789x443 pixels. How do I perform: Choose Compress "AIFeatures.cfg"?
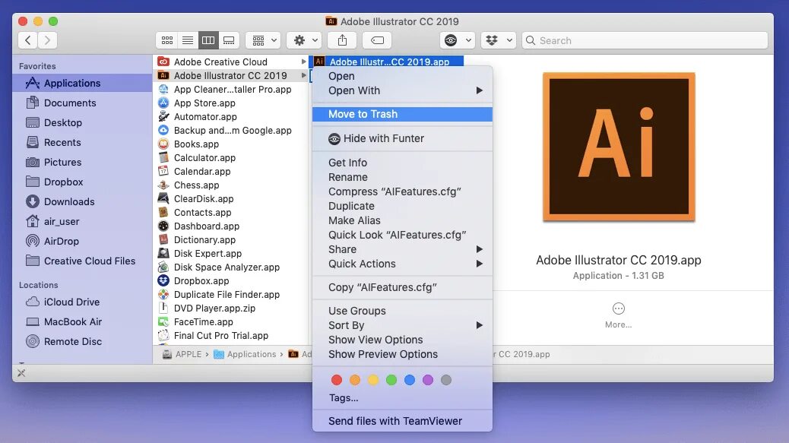click(402, 191)
